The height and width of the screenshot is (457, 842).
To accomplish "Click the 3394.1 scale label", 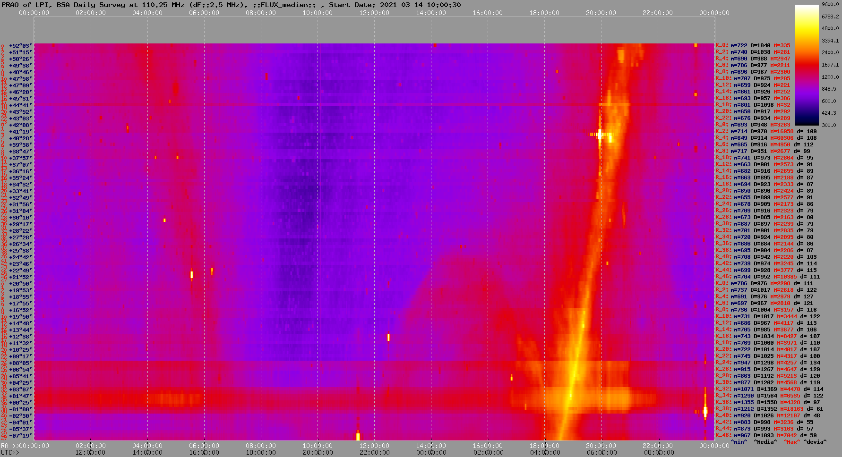I will [x=830, y=41].
